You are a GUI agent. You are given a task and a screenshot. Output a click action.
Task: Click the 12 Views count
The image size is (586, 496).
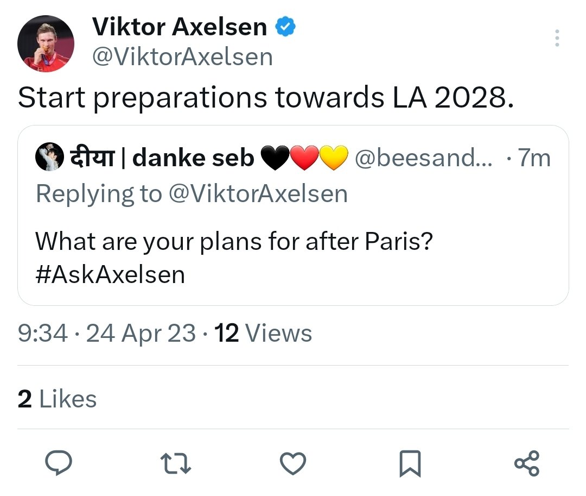(263, 334)
